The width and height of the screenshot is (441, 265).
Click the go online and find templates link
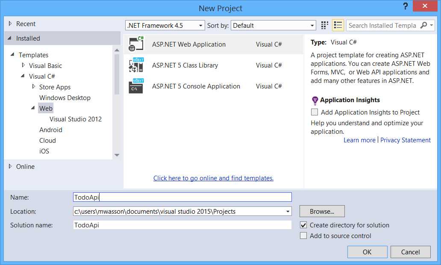click(x=214, y=178)
